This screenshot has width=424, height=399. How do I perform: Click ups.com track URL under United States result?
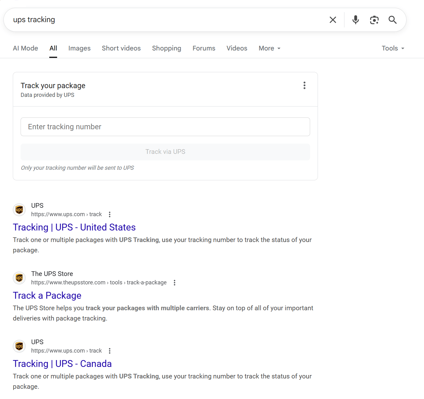pos(66,214)
